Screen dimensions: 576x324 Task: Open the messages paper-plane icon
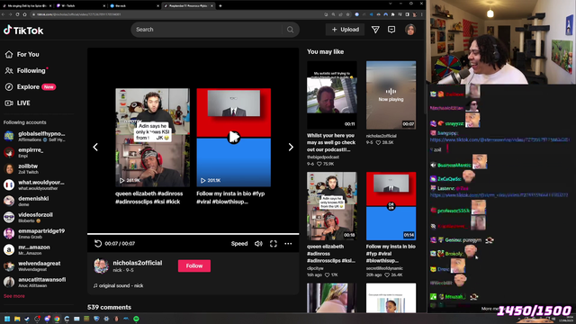point(375,30)
